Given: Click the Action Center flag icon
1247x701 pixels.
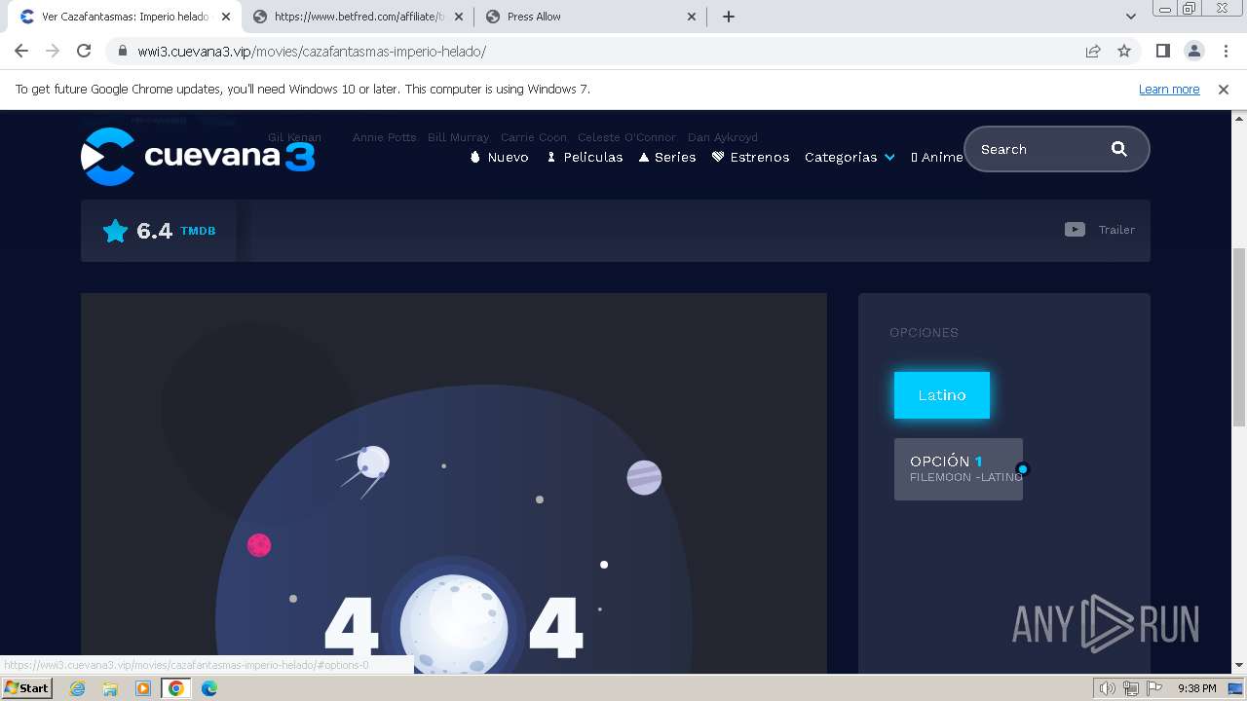Looking at the screenshot, I should click(x=1154, y=688).
